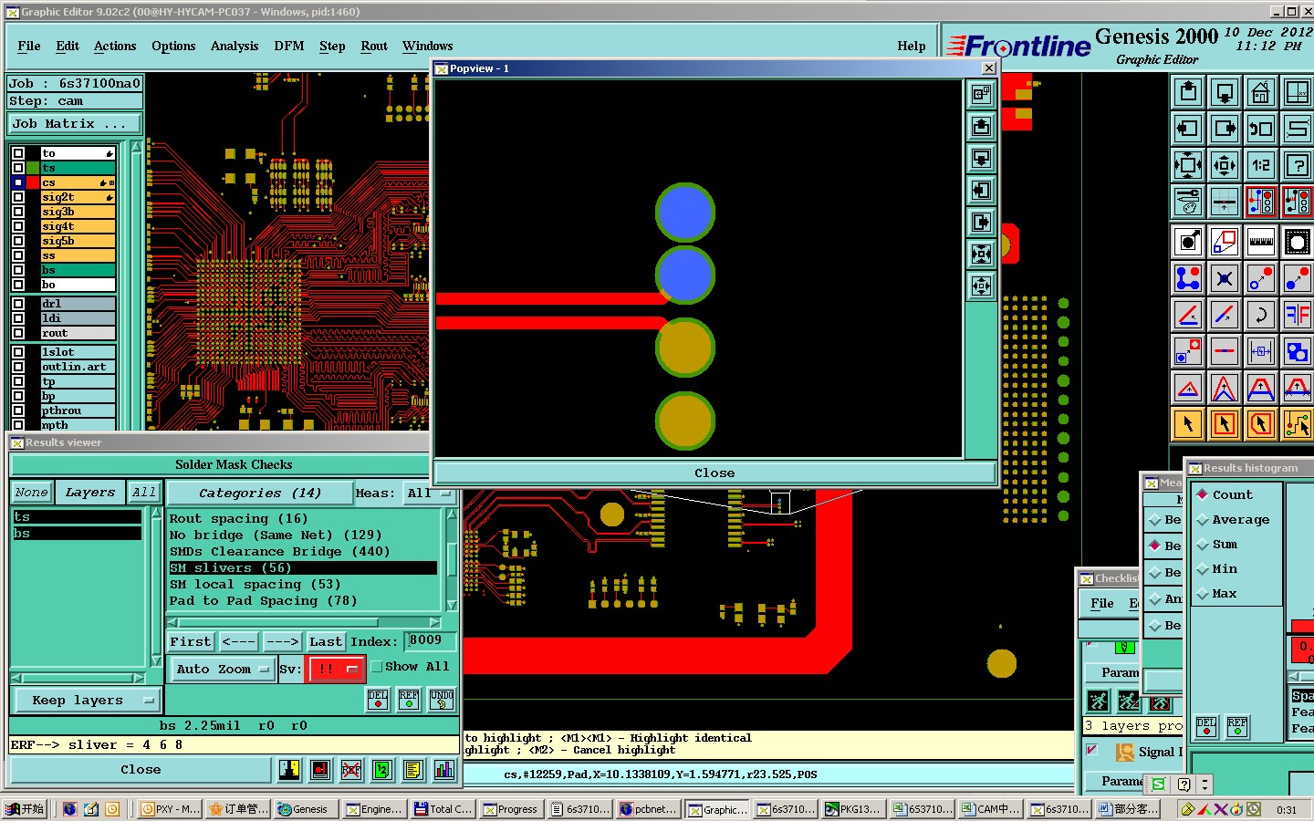Open the Keep layers dropdown
This screenshot has width=1314, height=821.
[x=87, y=701]
